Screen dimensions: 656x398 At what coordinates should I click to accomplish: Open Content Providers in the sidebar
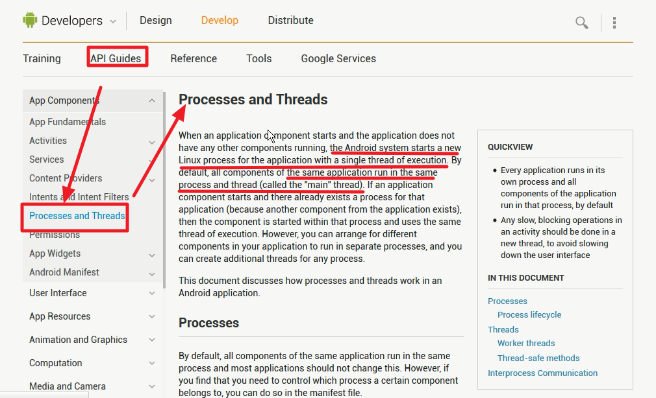point(66,178)
